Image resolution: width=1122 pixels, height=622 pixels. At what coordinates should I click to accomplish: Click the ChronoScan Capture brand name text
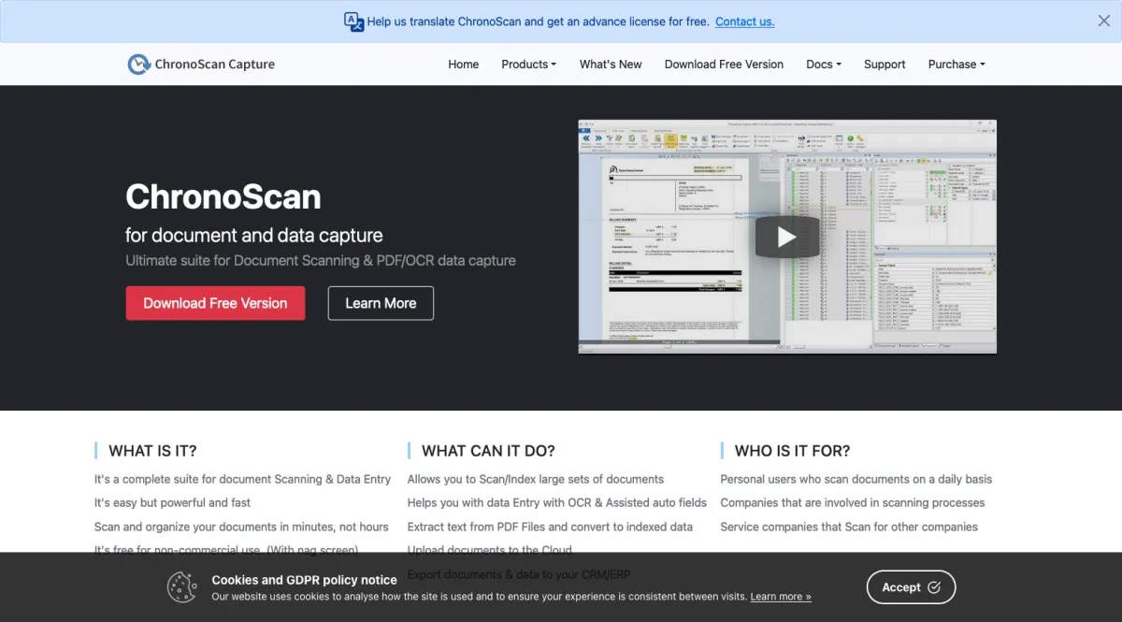pyautogui.click(x=215, y=65)
